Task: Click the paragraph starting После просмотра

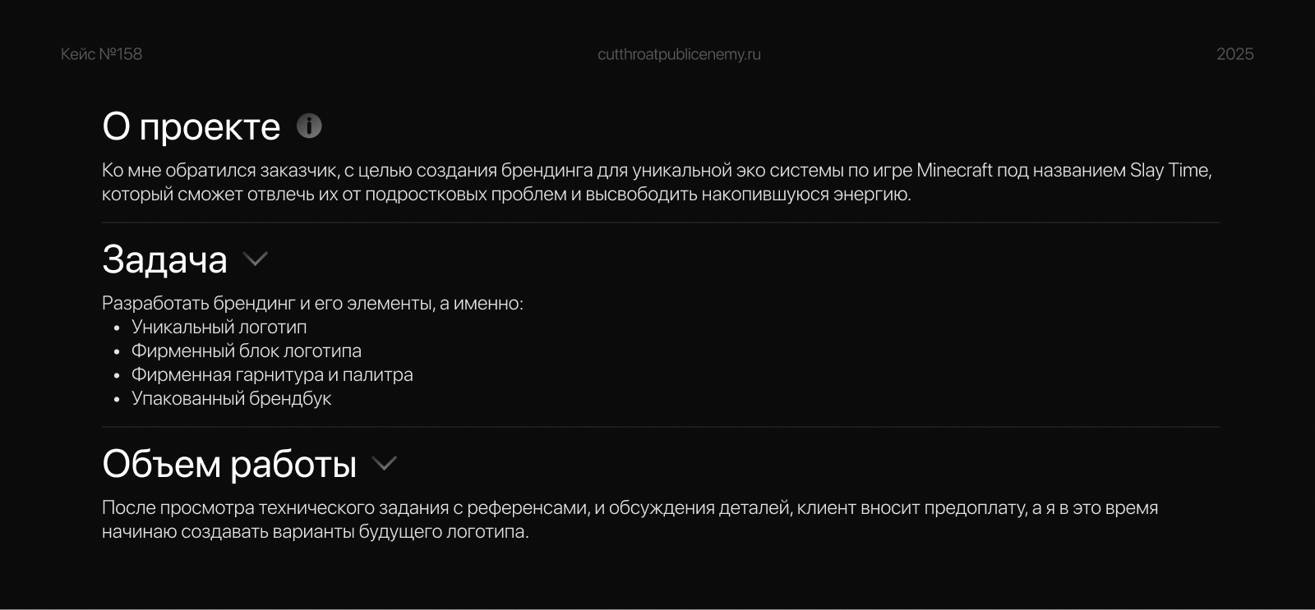Action: point(630,520)
